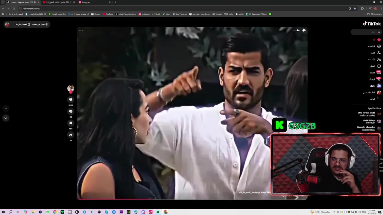Expand the tab search dropdown arrow

coord(3,2)
